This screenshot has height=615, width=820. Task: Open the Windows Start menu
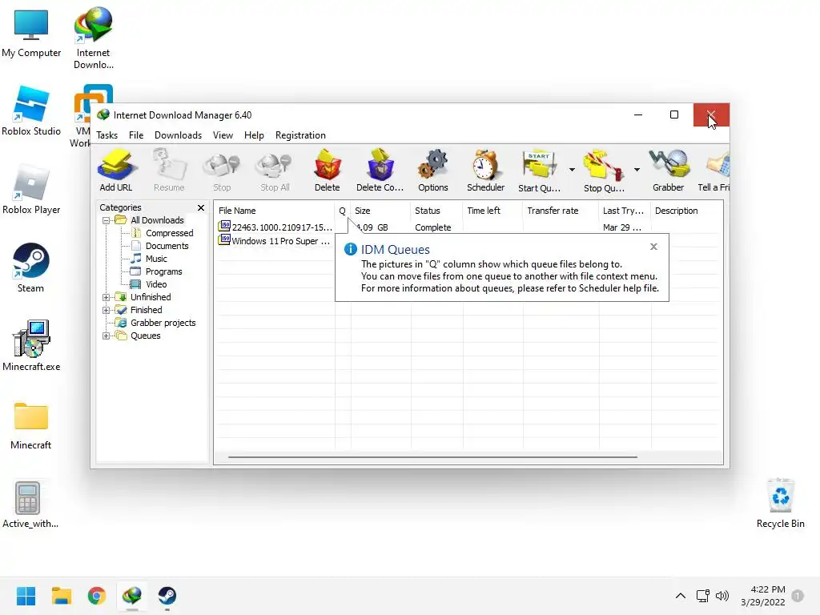pos(26,596)
